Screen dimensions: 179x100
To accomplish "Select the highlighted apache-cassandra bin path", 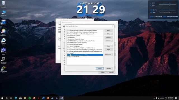I will [85, 55].
